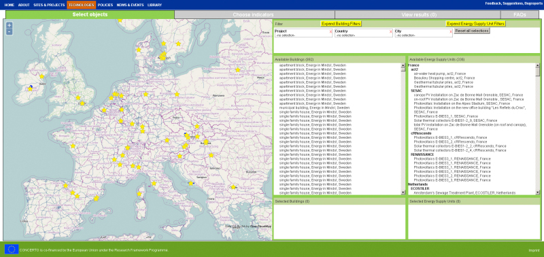Select the star marker on French Atlantic coast
544x257 pixels.
coord(73,146)
